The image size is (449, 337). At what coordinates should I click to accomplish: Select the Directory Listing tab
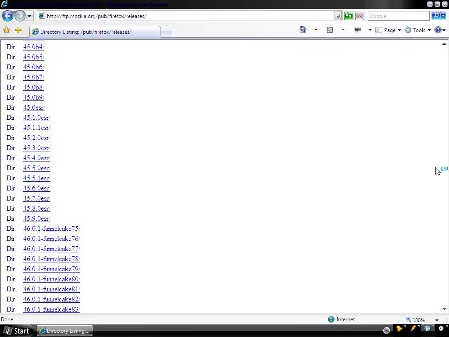tap(95, 32)
